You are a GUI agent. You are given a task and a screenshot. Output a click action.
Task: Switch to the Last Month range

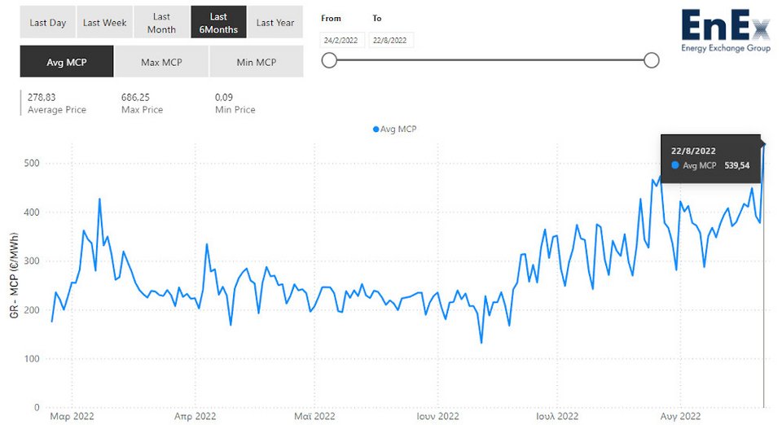(x=161, y=23)
